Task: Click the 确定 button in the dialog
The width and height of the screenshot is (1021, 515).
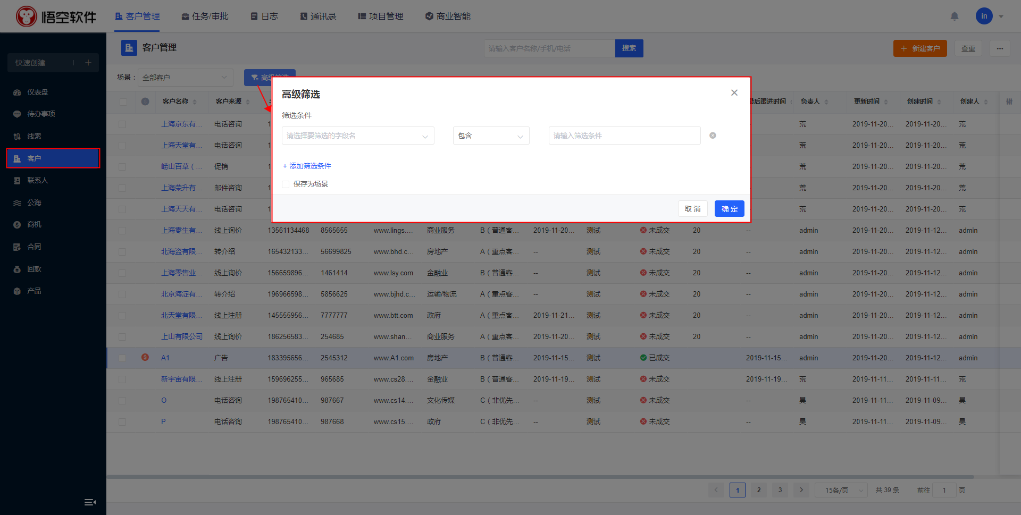Action: 729,209
